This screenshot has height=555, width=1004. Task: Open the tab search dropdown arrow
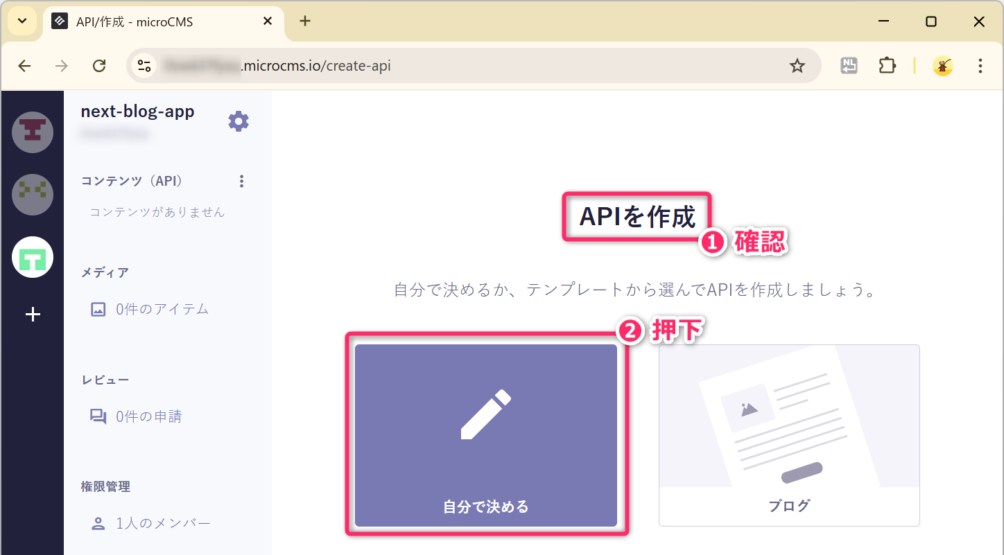[21, 21]
